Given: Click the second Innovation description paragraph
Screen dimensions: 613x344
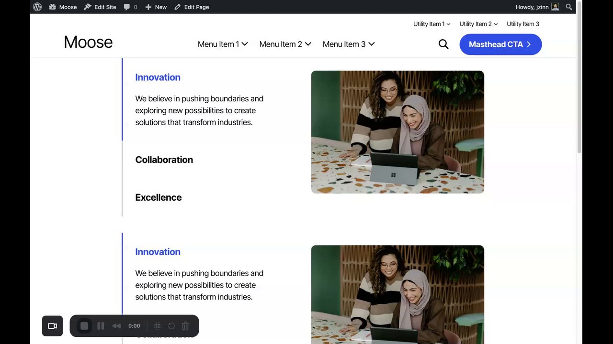Looking at the screenshot, I should pos(199,285).
